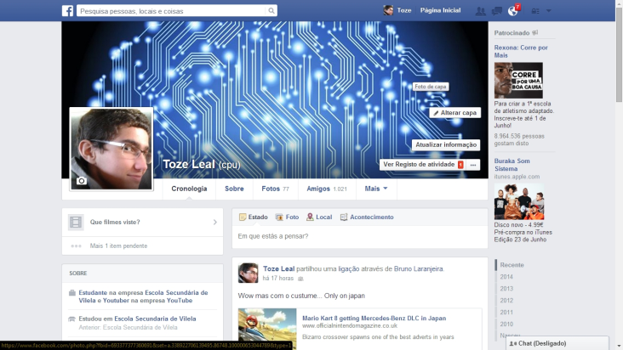Click YouTube employer link

click(x=180, y=301)
